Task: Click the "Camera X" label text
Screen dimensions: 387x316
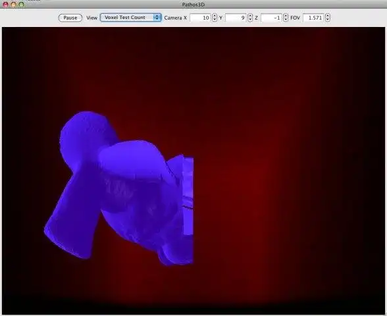Action: (x=175, y=18)
